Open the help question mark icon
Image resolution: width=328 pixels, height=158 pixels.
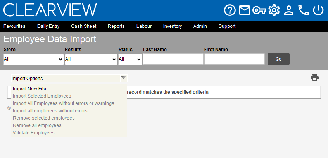click(230, 10)
